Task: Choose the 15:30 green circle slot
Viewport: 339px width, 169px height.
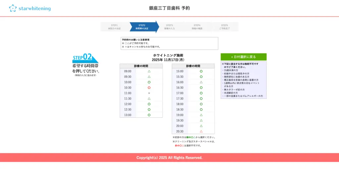Action: pos(201,77)
